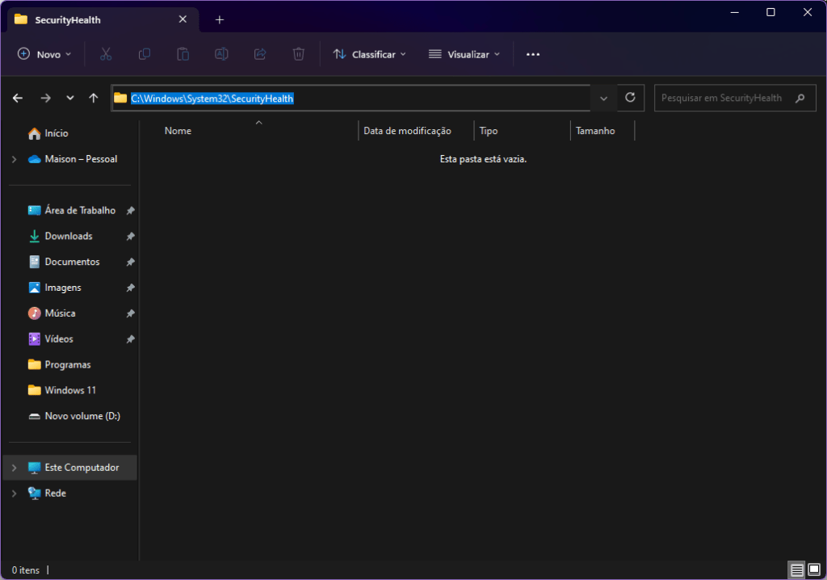827x580 pixels.
Task: Select the SecurityHealth tab
Action: (x=104, y=19)
